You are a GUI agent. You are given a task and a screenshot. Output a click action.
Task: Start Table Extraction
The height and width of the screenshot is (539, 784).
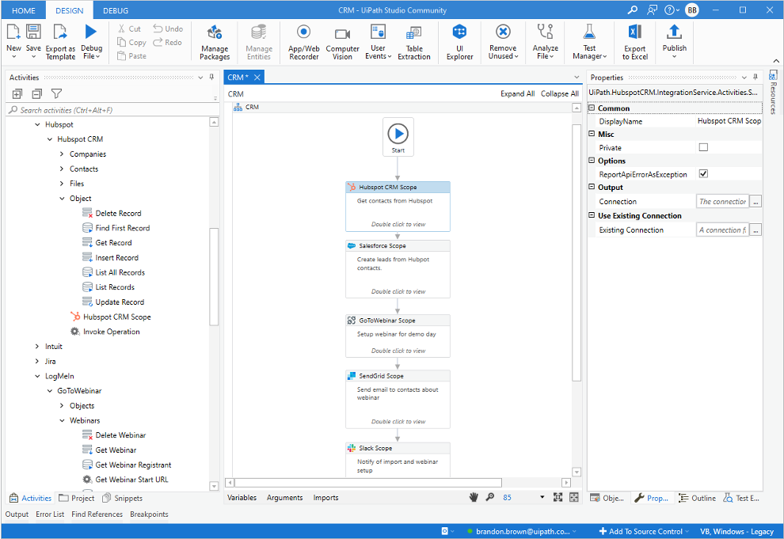click(414, 43)
